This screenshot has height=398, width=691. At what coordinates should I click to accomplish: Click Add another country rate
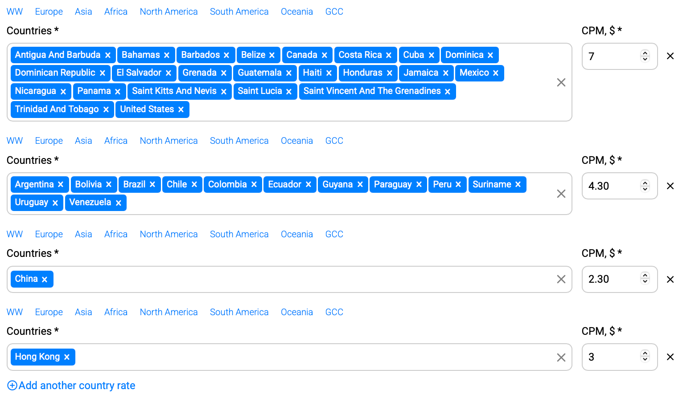pos(71,386)
